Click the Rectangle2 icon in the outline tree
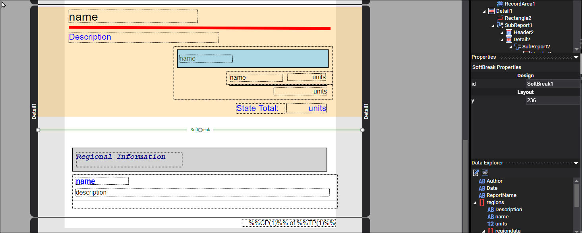The image size is (582, 233). pos(500,18)
